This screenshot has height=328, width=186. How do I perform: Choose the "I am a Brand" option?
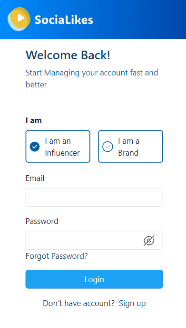click(130, 147)
